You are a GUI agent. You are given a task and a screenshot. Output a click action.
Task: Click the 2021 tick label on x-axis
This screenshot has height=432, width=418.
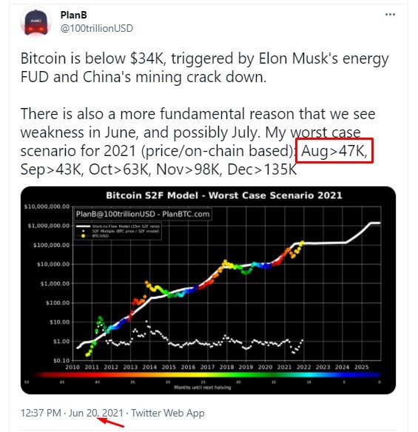click(284, 367)
